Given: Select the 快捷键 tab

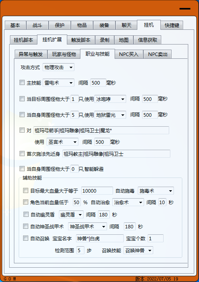Looking at the screenshot, I should pos(172,25).
